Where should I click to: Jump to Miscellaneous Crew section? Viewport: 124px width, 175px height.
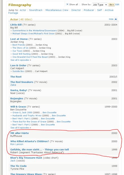point(57,10)
